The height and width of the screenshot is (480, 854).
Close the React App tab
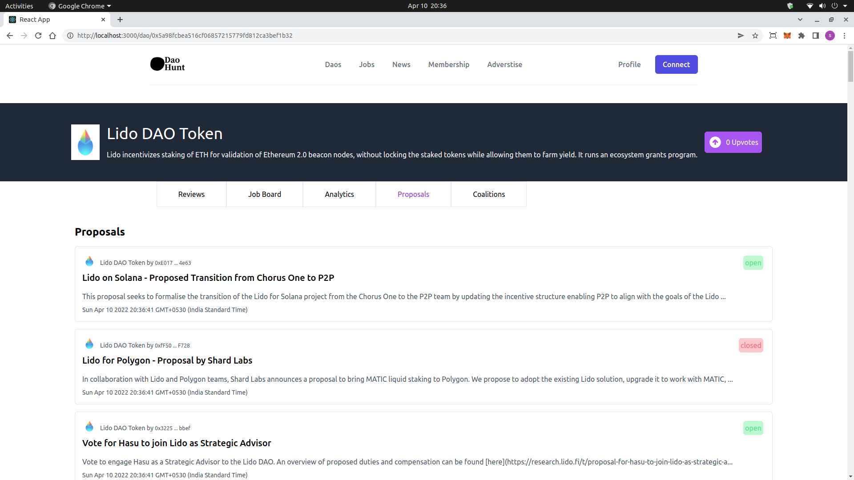(x=103, y=20)
